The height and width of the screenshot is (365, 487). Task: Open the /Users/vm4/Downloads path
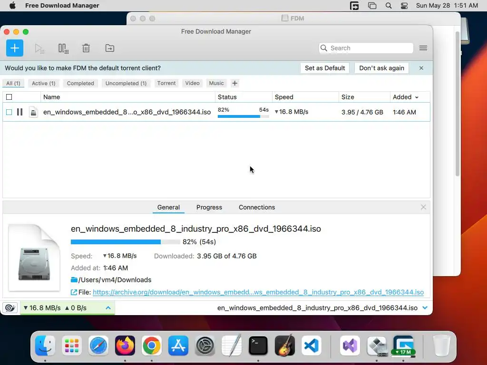click(115, 279)
